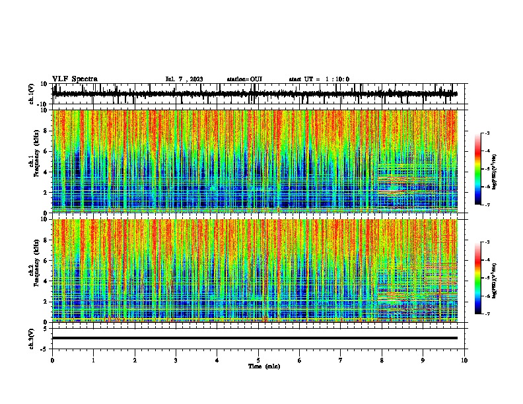
Task: Click the '-3' label atop the ch.1 color scale
Action: [x=487, y=133]
